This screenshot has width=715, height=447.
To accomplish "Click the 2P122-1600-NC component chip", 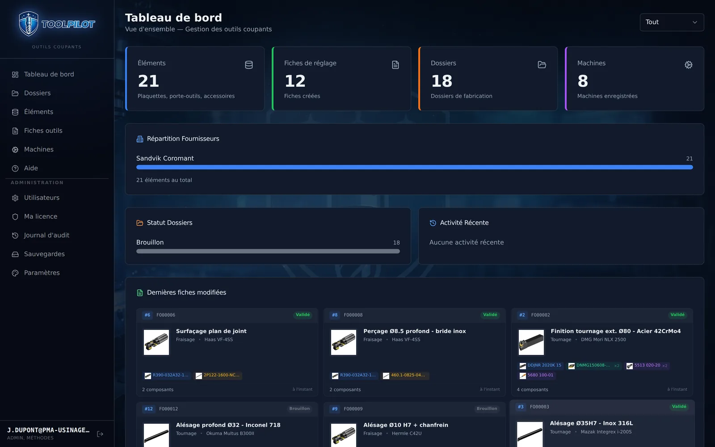I will pos(219,375).
